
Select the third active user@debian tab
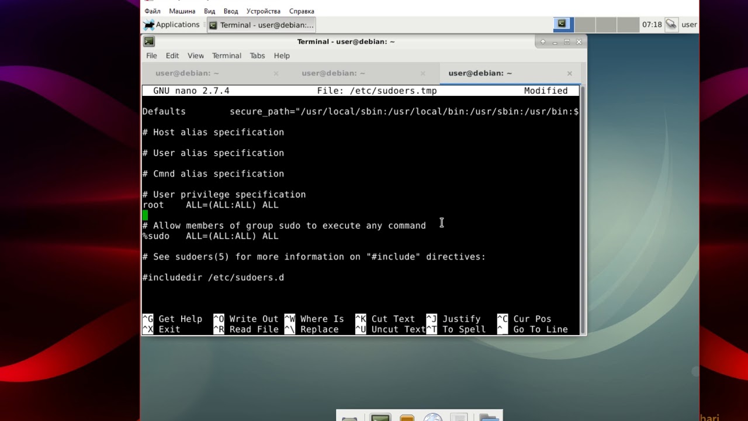coord(480,73)
